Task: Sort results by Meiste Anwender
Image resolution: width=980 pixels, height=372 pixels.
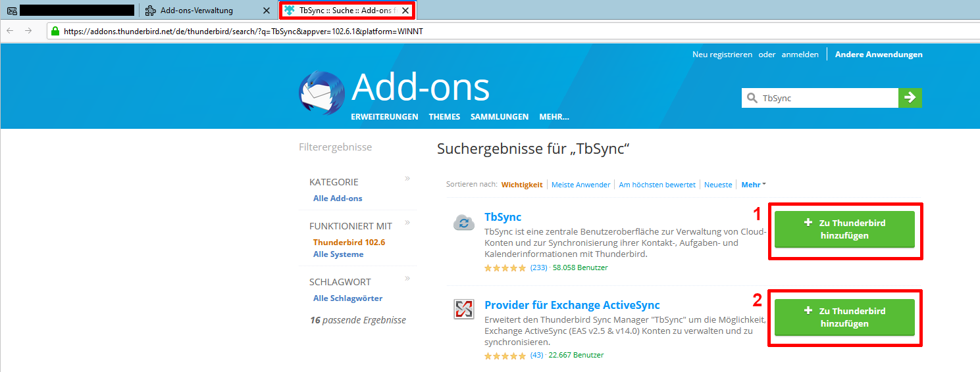Action: (x=581, y=185)
